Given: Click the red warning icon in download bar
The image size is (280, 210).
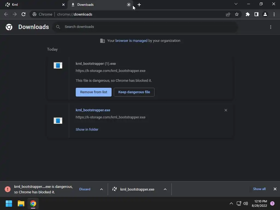Looking at the screenshot, I should [x=8, y=189].
